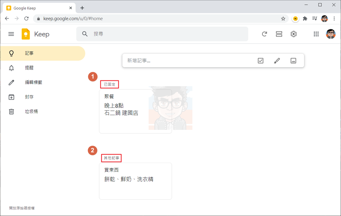341x216 pixels.
Task: Create a new note with image
Action: (293, 61)
